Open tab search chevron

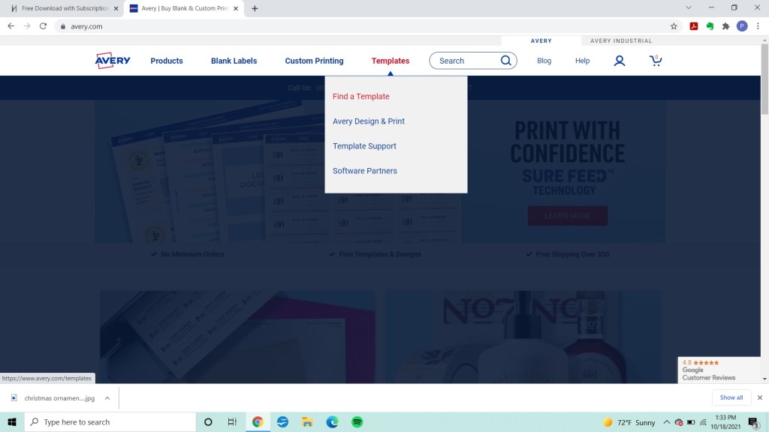tap(689, 7)
